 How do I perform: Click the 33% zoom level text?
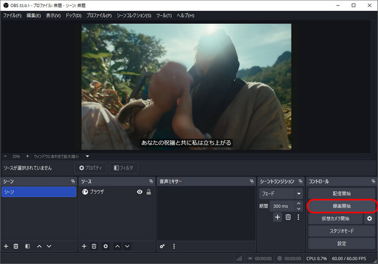tap(16, 156)
